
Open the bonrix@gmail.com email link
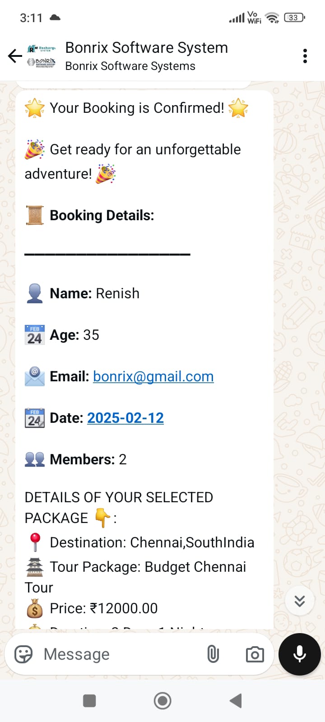click(153, 376)
